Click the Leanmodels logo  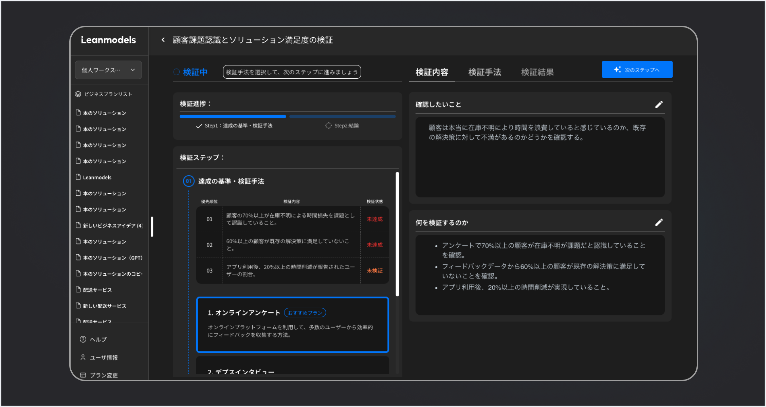tap(108, 40)
